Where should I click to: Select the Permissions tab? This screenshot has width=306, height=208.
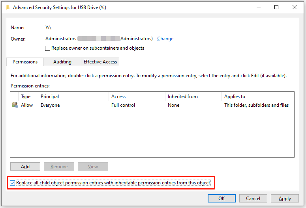25,62
